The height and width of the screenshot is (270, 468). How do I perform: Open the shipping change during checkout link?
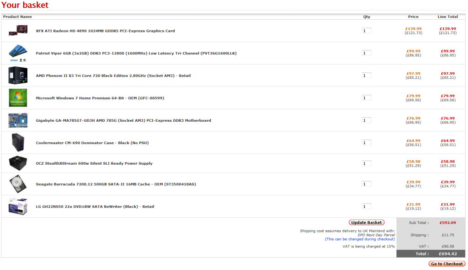360,239
